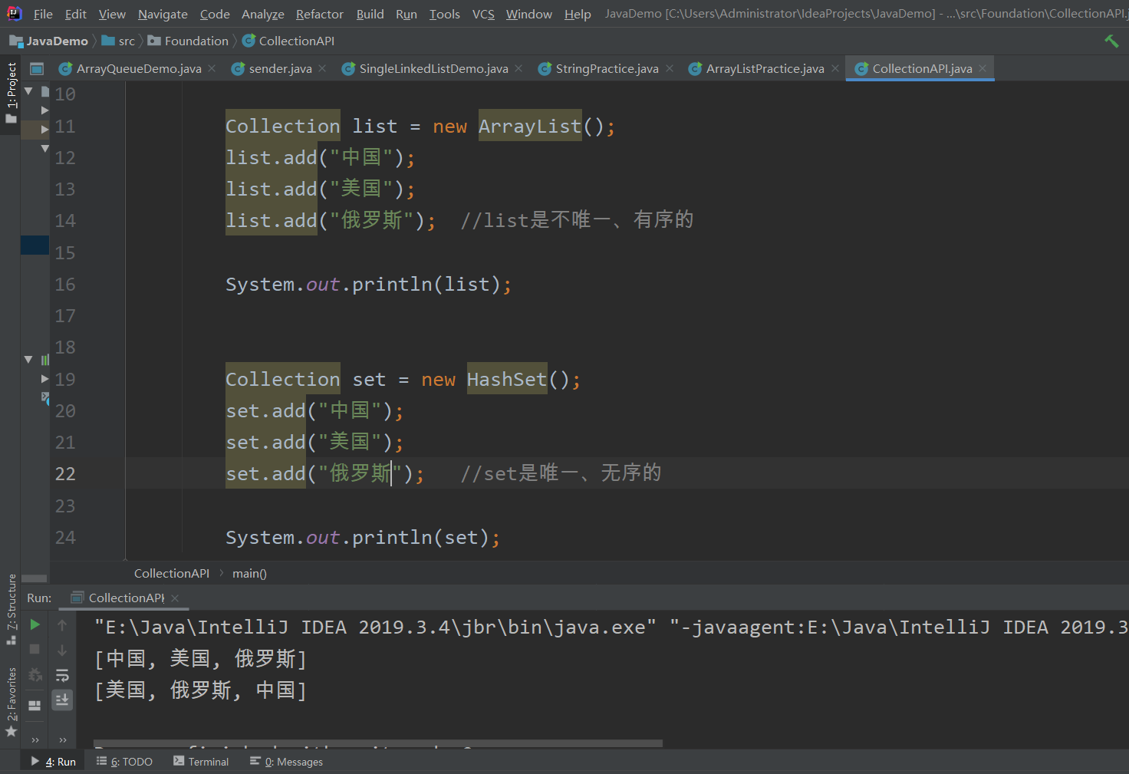The height and width of the screenshot is (774, 1129).
Task: Open the Edit menu
Action: [x=76, y=14]
